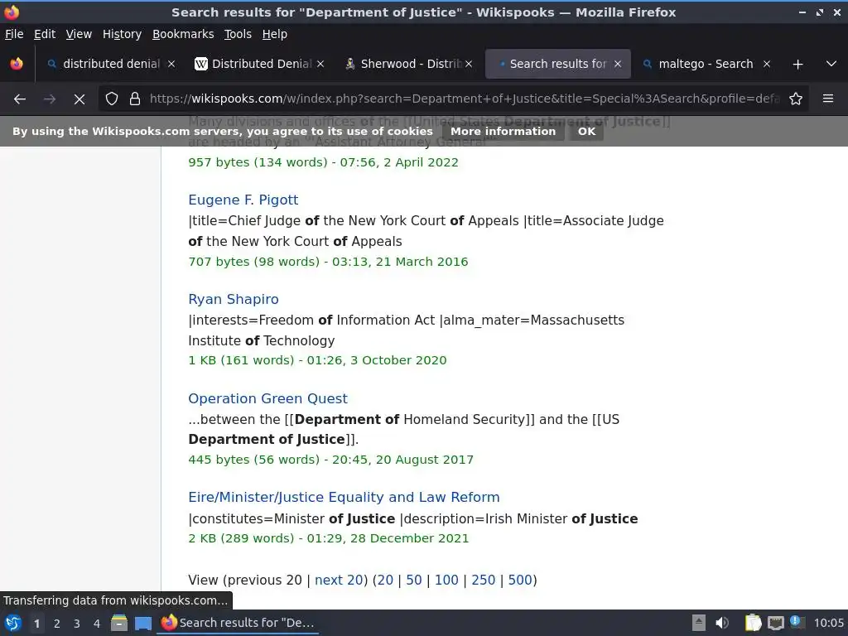Open the Edit menu
Screen dimensions: 848x636
pyautogui.click(x=45, y=34)
